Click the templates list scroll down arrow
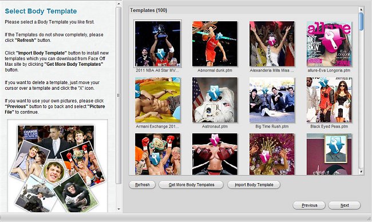 361,172
